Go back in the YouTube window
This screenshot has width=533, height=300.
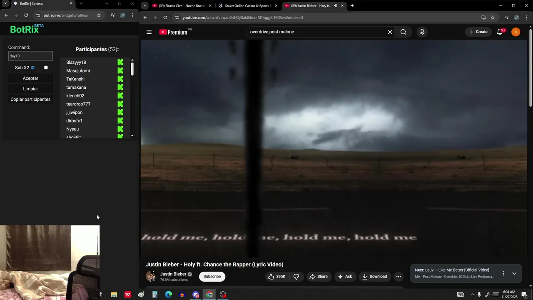coord(145,17)
